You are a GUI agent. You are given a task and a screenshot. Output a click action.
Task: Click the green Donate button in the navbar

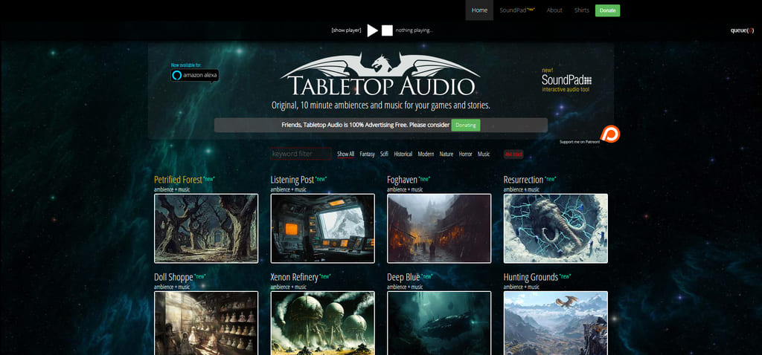(x=607, y=10)
